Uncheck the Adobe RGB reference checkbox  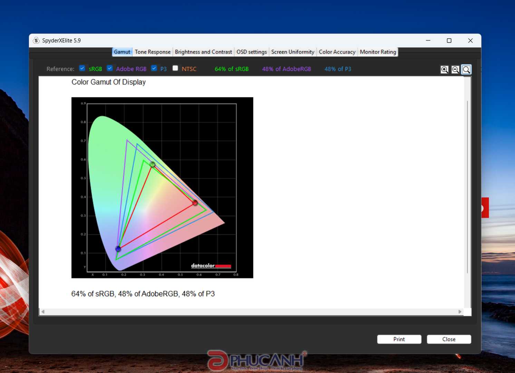(x=110, y=68)
